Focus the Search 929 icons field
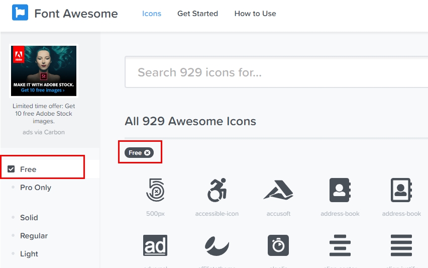 pos(276,72)
